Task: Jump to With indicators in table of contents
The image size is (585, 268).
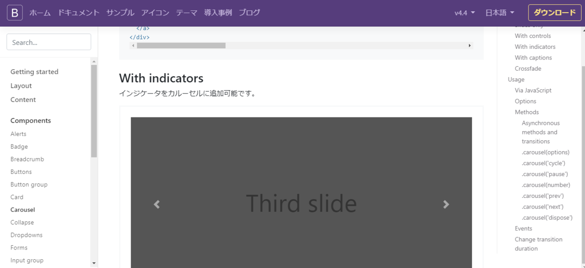Action: pos(535,47)
